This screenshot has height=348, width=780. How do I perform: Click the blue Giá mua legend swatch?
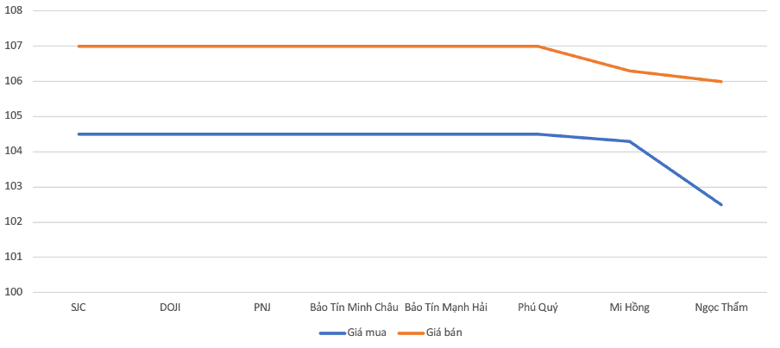[333, 333]
